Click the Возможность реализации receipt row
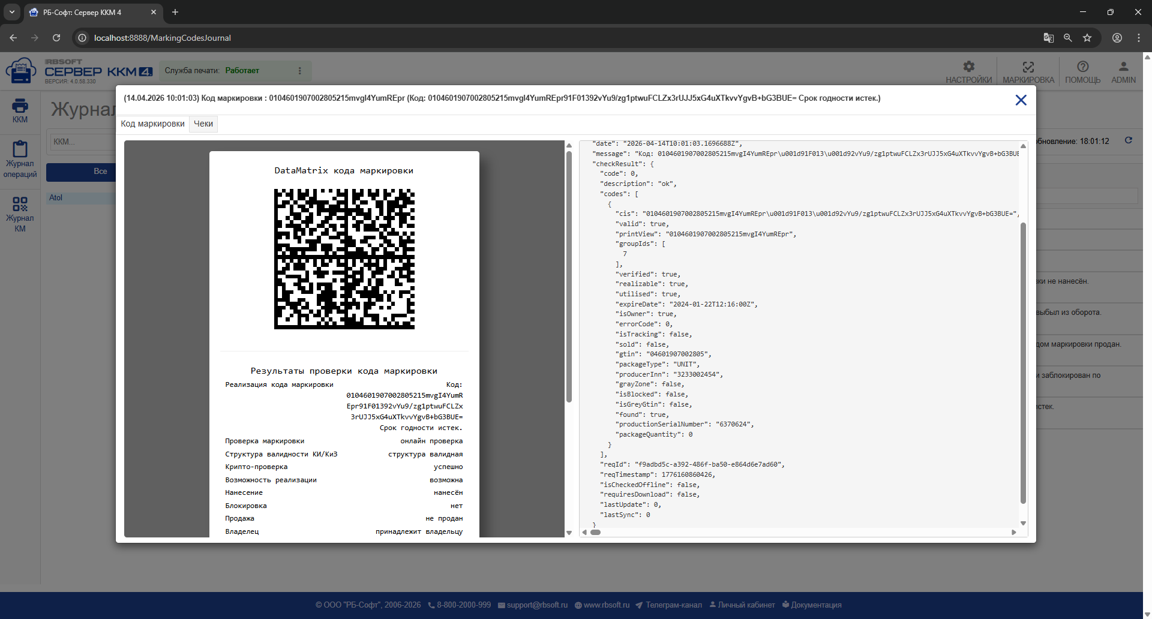Image resolution: width=1152 pixels, height=619 pixels. point(344,480)
